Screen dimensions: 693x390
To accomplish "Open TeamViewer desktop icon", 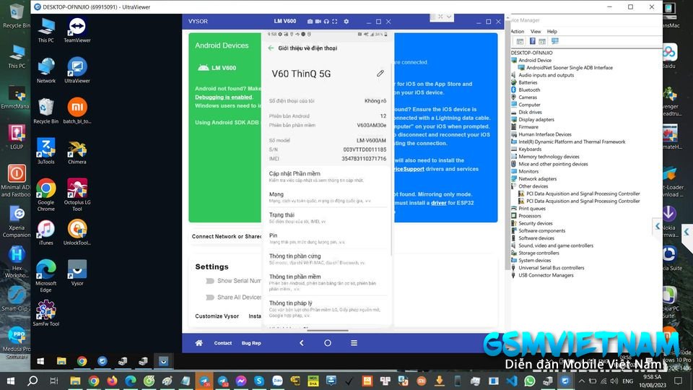I will 77,30.
